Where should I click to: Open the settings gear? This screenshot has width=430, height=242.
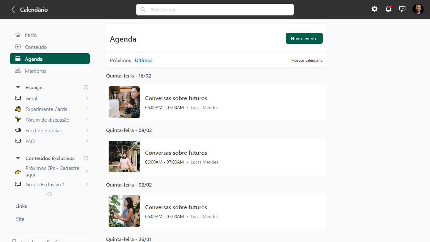[x=374, y=9]
